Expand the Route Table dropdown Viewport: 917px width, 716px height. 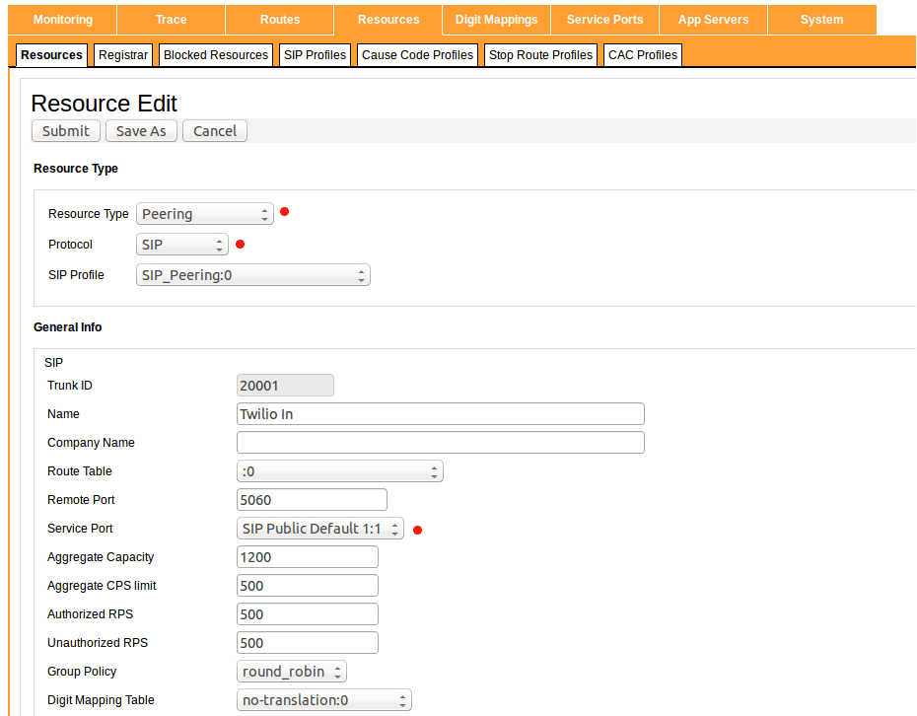click(339, 470)
